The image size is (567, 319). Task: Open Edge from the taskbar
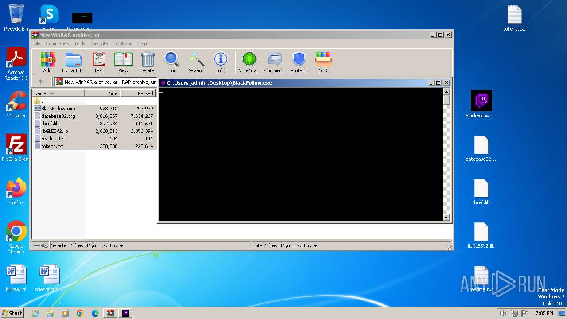pyautogui.click(x=95, y=313)
